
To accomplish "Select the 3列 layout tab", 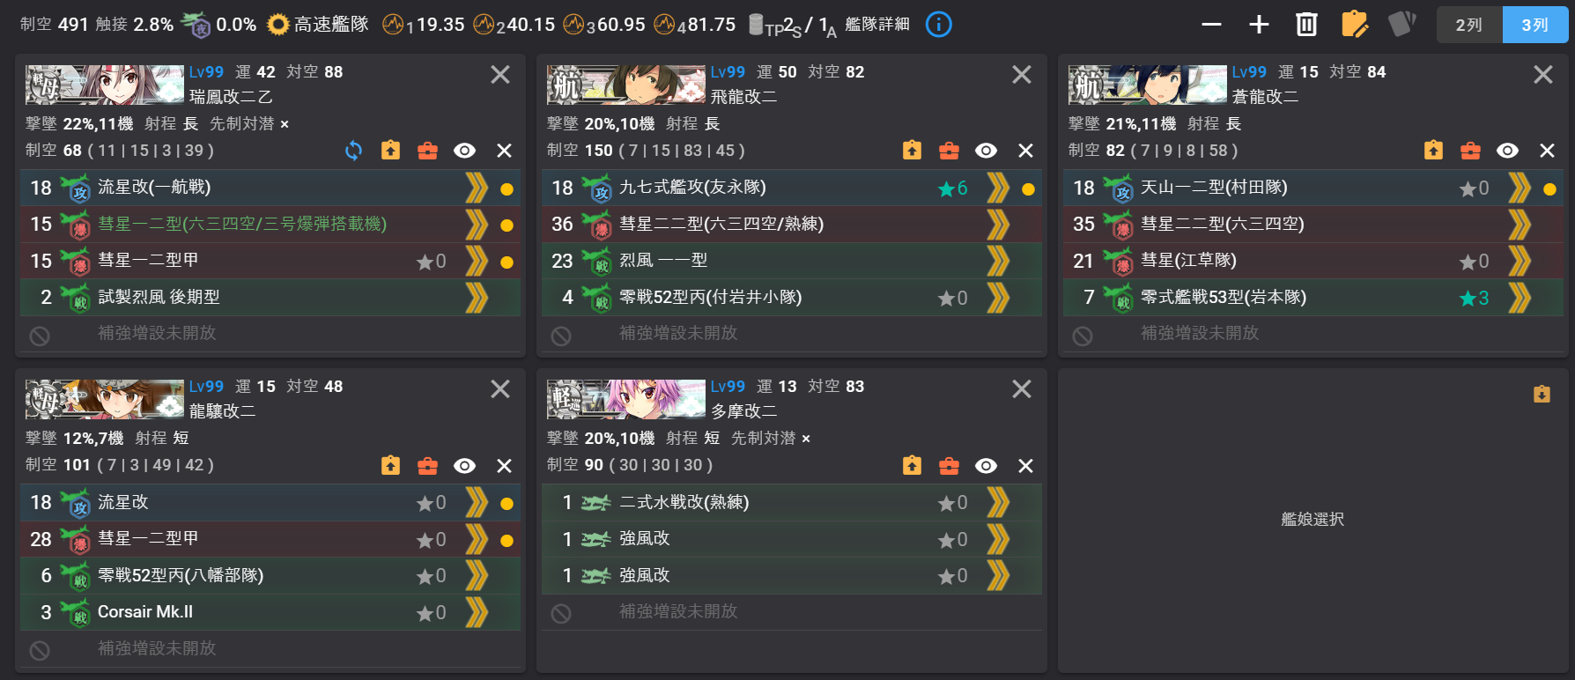I will (x=1533, y=24).
